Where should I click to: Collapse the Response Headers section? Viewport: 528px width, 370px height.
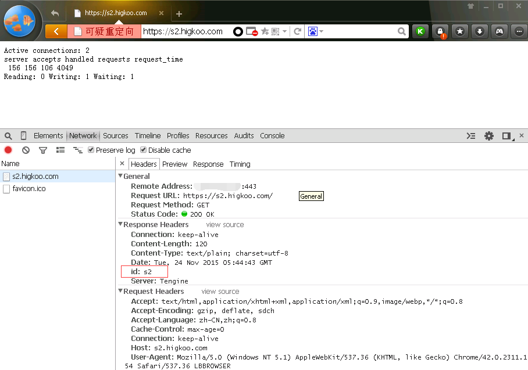point(120,224)
